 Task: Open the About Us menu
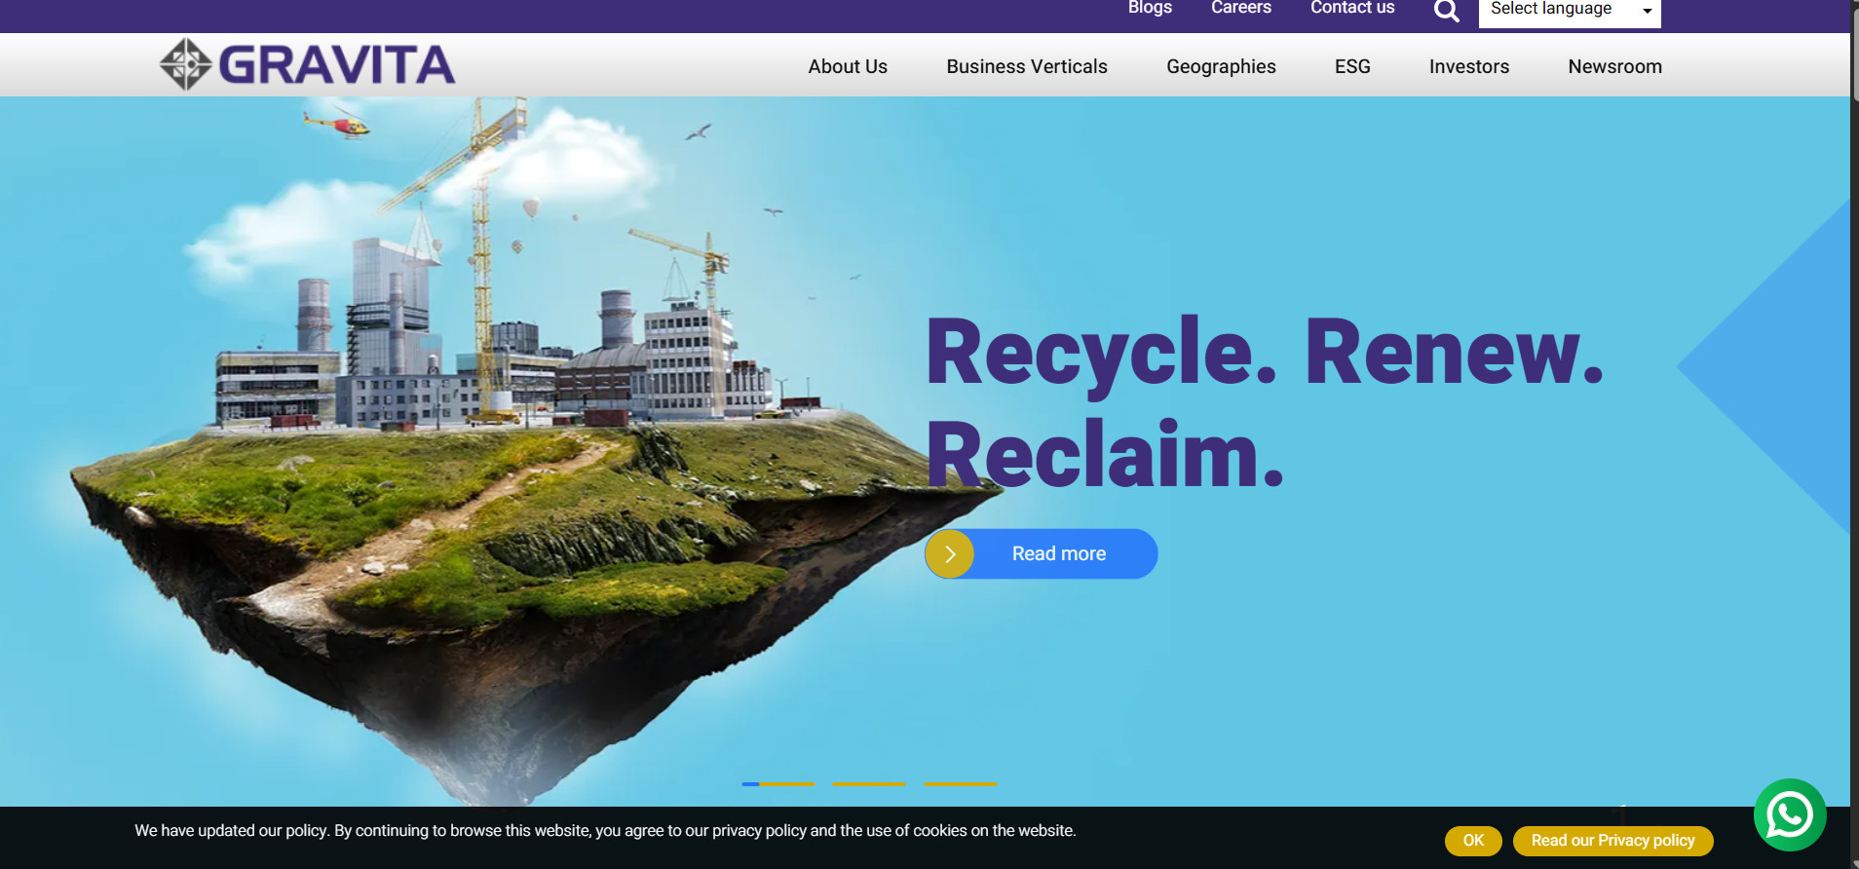[x=848, y=66]
